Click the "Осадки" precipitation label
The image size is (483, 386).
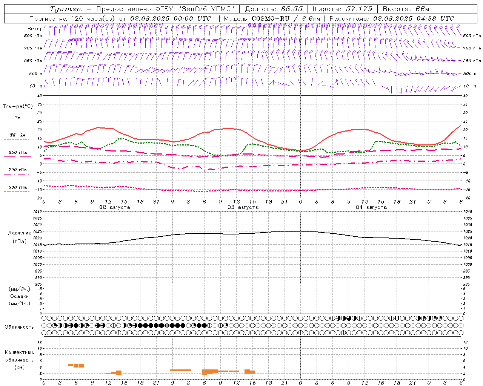[20, 296]
